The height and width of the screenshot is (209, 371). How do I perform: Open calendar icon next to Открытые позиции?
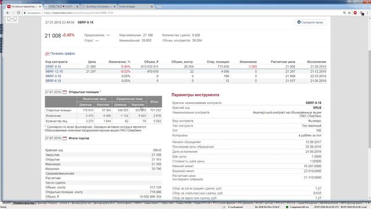pyautogui.click(x=64, y=92)
